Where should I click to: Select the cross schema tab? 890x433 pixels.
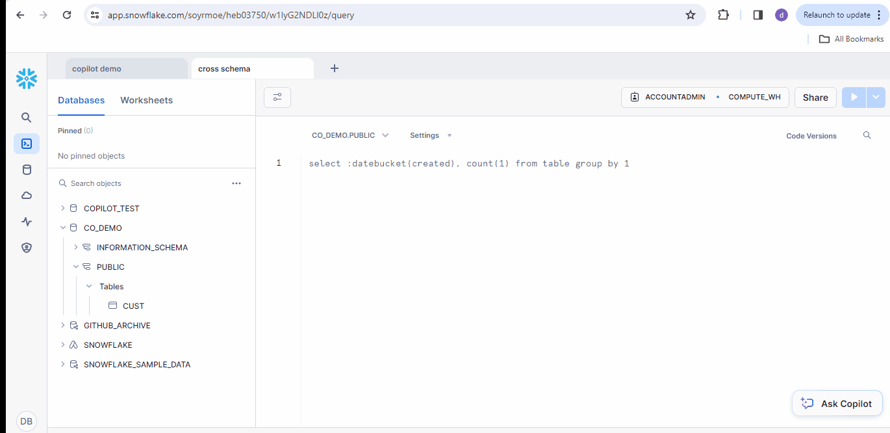click(252, 68)
